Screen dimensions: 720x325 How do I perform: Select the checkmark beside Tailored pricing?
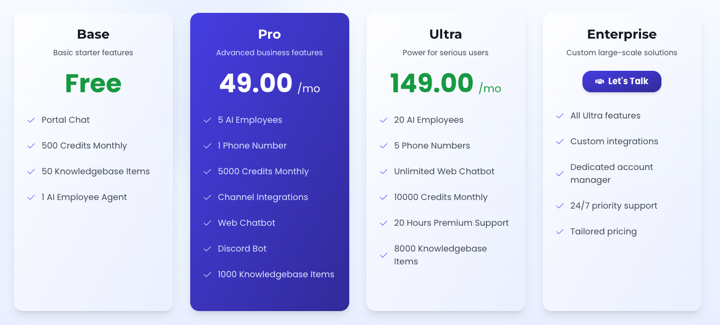pyautogui.click(x=560, y=232)
